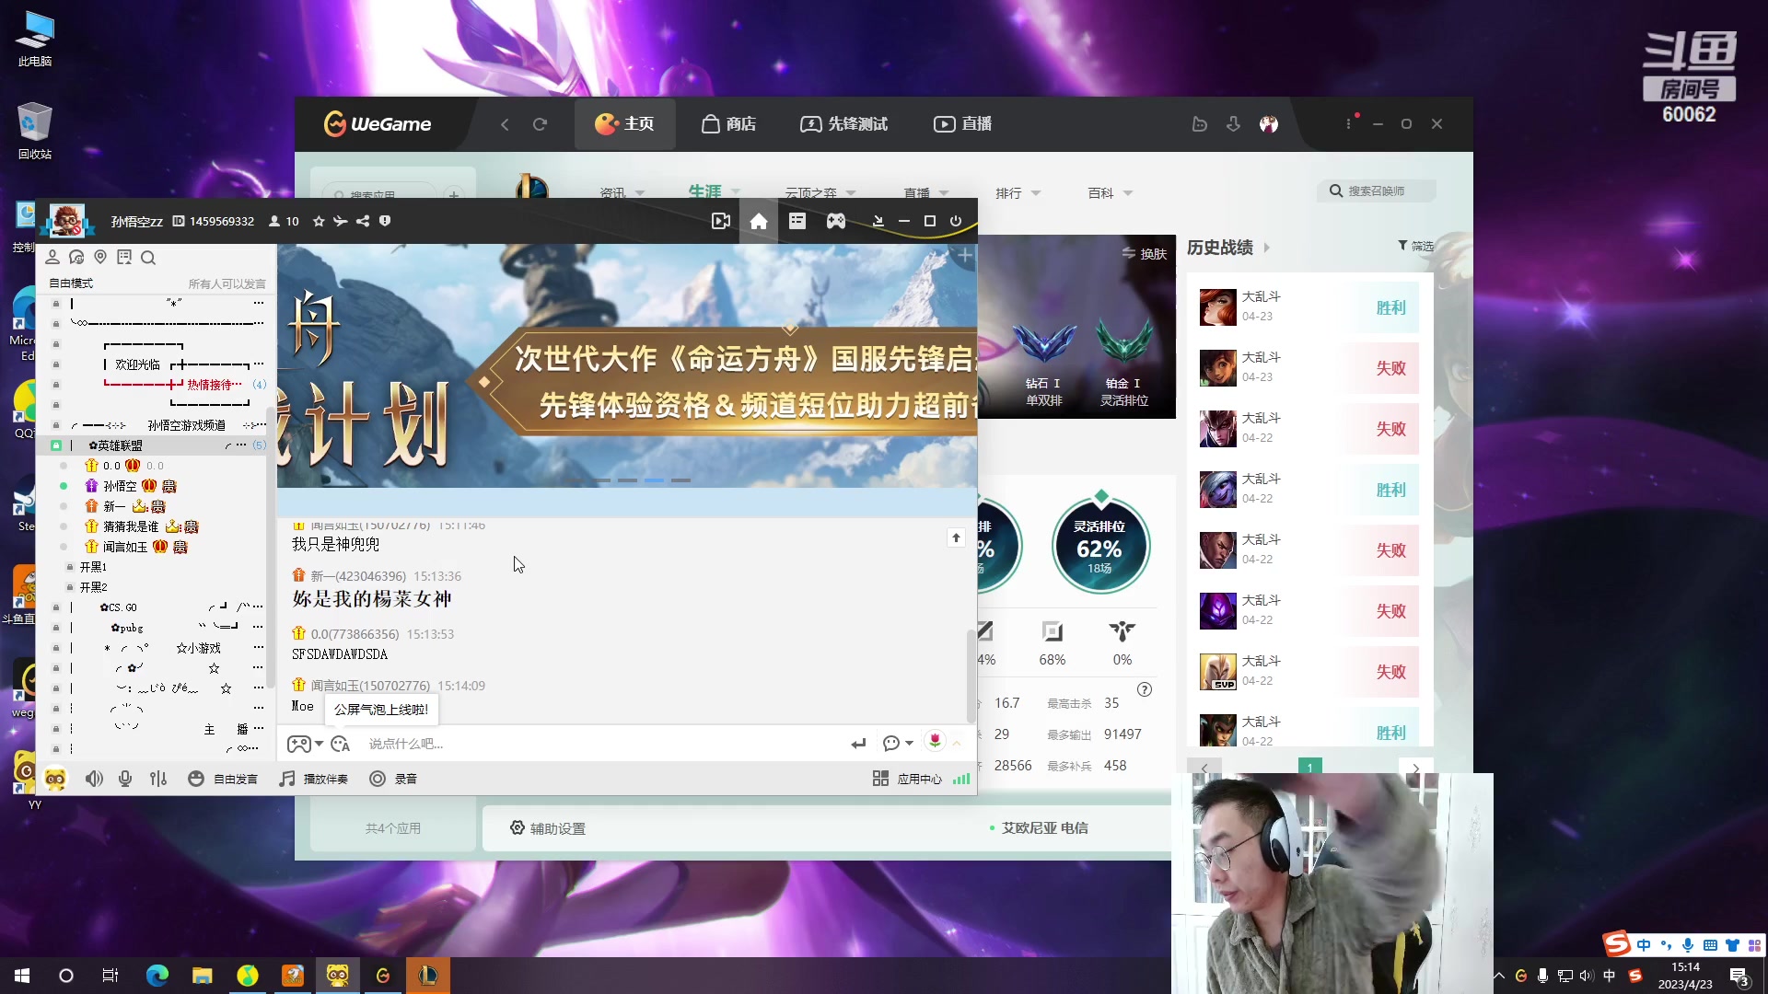
Task: Open File Explorer from taskbar
Action: pos(203,976)
